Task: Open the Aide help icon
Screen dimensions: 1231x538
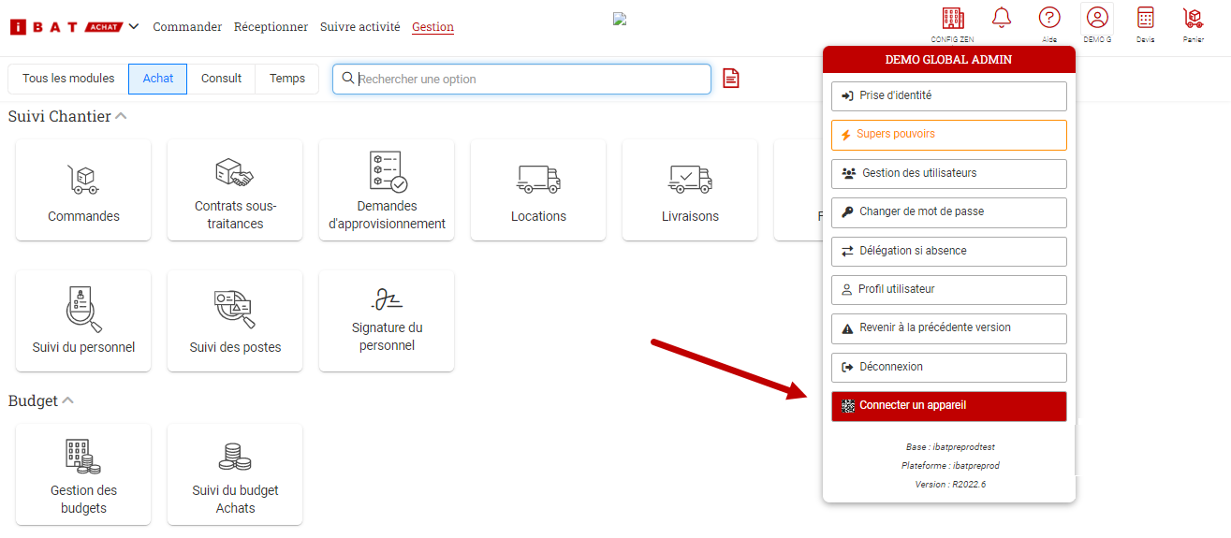Action: (1049, 18)
